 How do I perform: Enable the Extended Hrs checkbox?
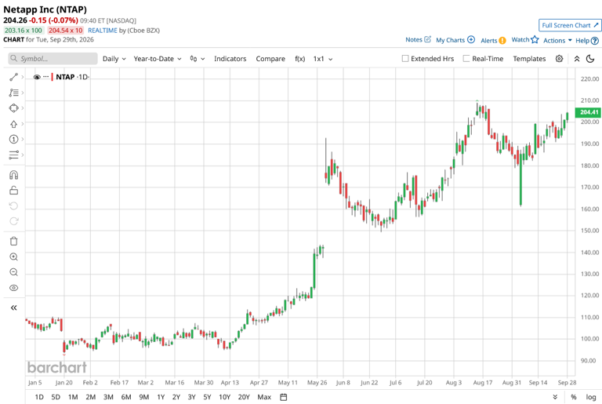(x=405, y=58)
